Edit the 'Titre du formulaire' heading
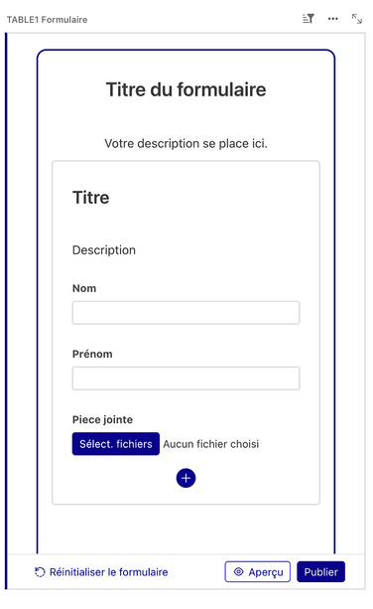Viewport: 373px width, 609px height. [186, 89]
